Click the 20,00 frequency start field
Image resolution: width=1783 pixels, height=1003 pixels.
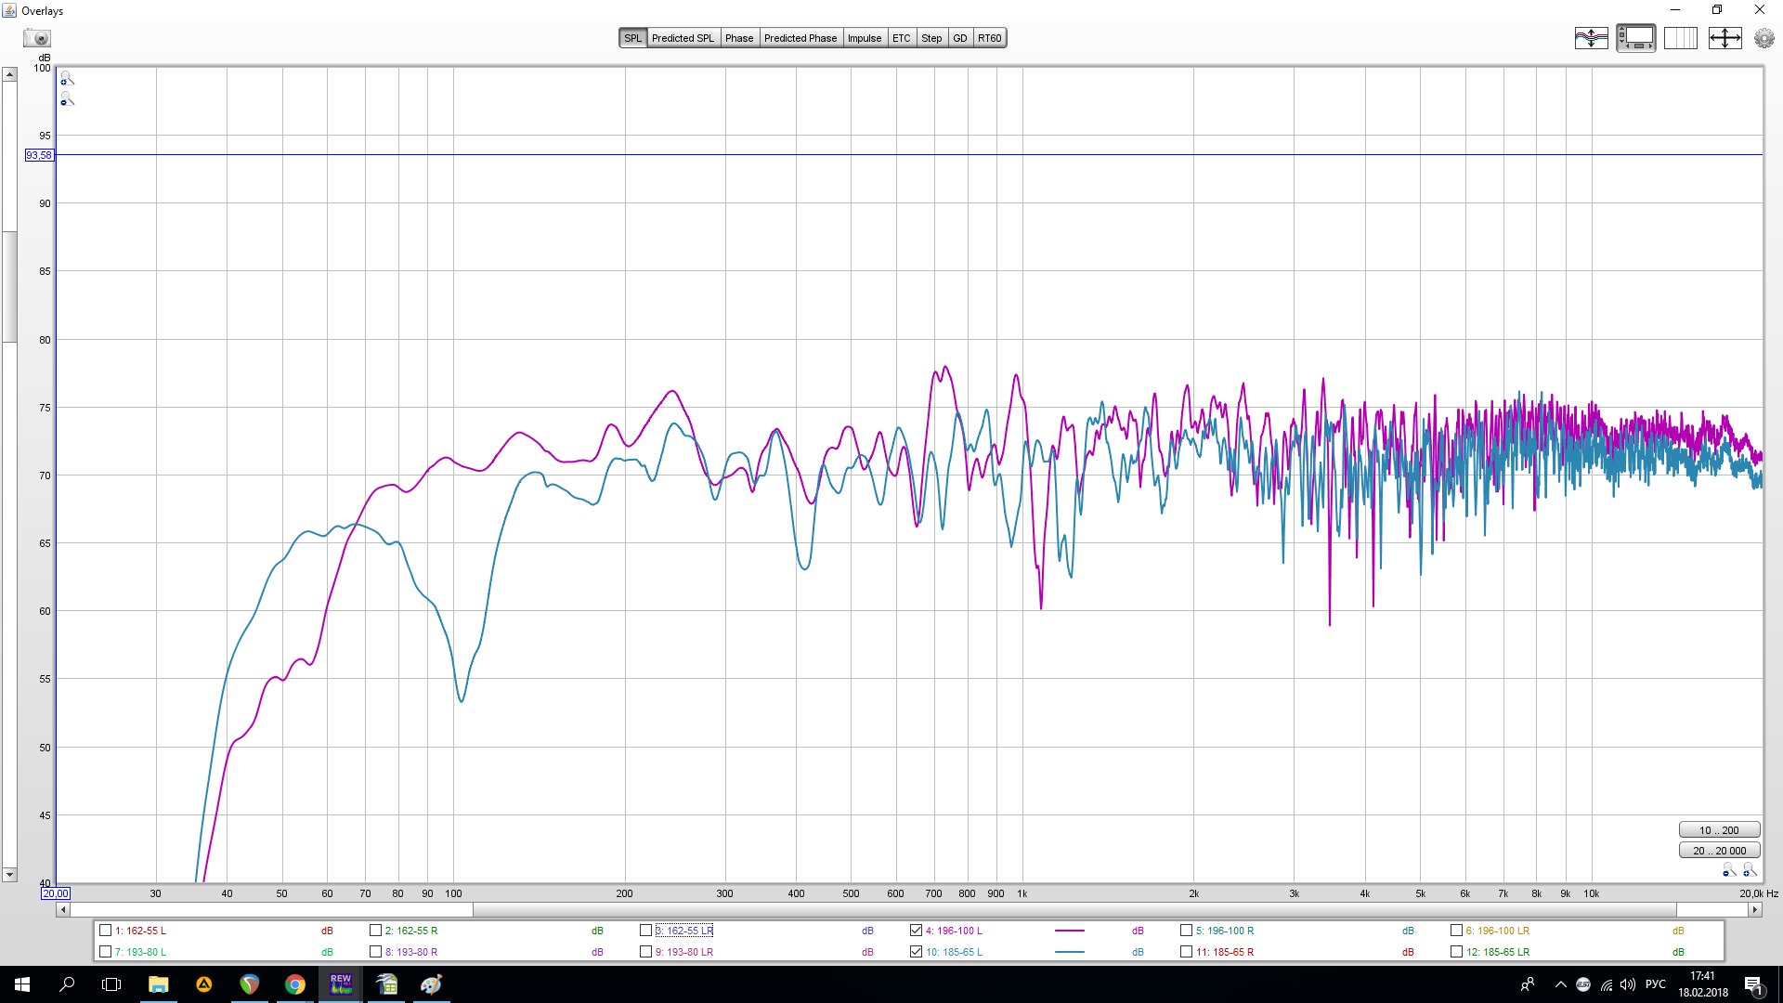click(x=55, y=893)
